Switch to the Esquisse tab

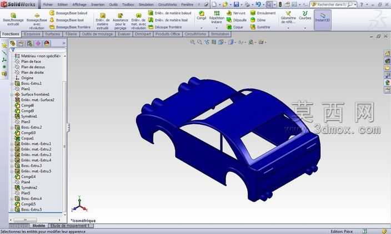(32, 34)
